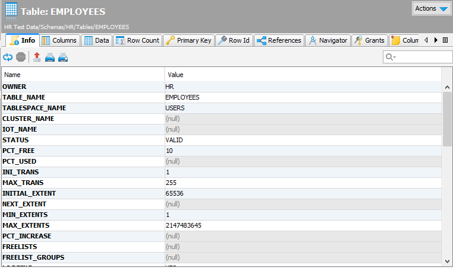Switch to the Row Count tab

(137, 40)
